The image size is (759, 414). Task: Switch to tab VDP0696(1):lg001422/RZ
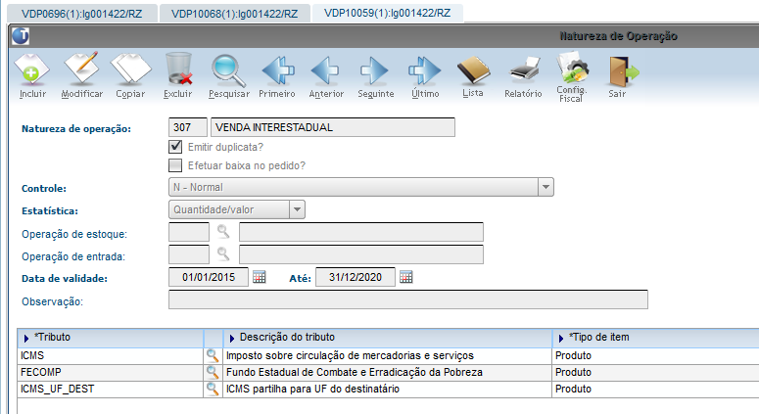tap(82, 14)
